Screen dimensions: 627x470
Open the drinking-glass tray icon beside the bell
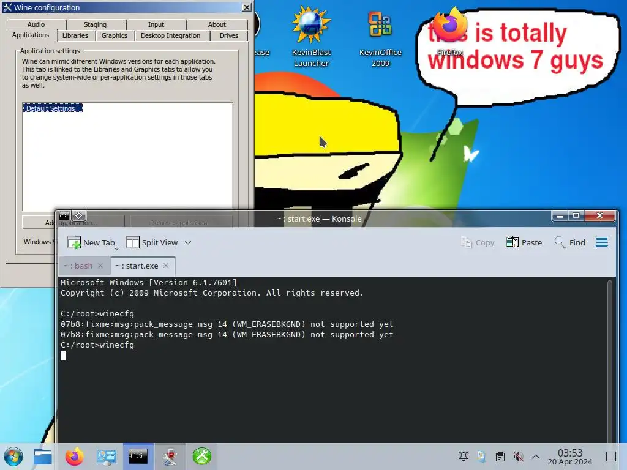pyautogui.click(x=481, y=457)
